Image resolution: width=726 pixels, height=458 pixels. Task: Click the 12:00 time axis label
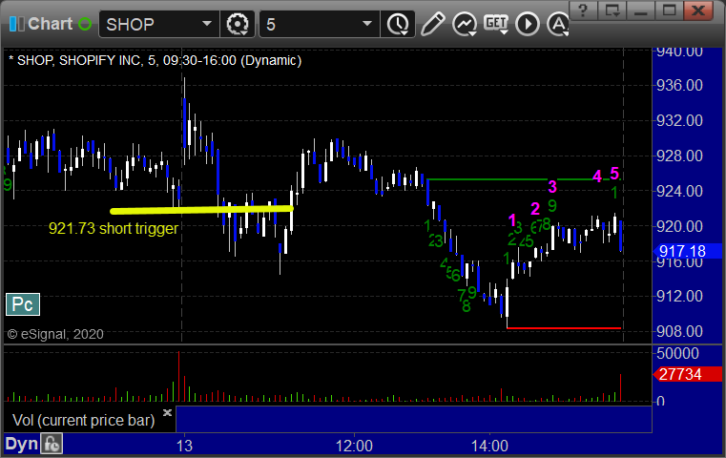pos(354,446)
